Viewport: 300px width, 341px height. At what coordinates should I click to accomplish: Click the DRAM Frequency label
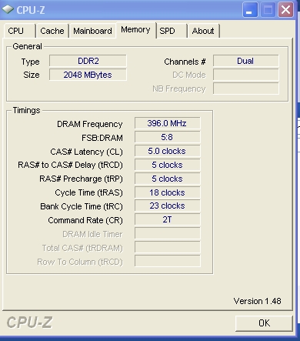tap(90, 124)
